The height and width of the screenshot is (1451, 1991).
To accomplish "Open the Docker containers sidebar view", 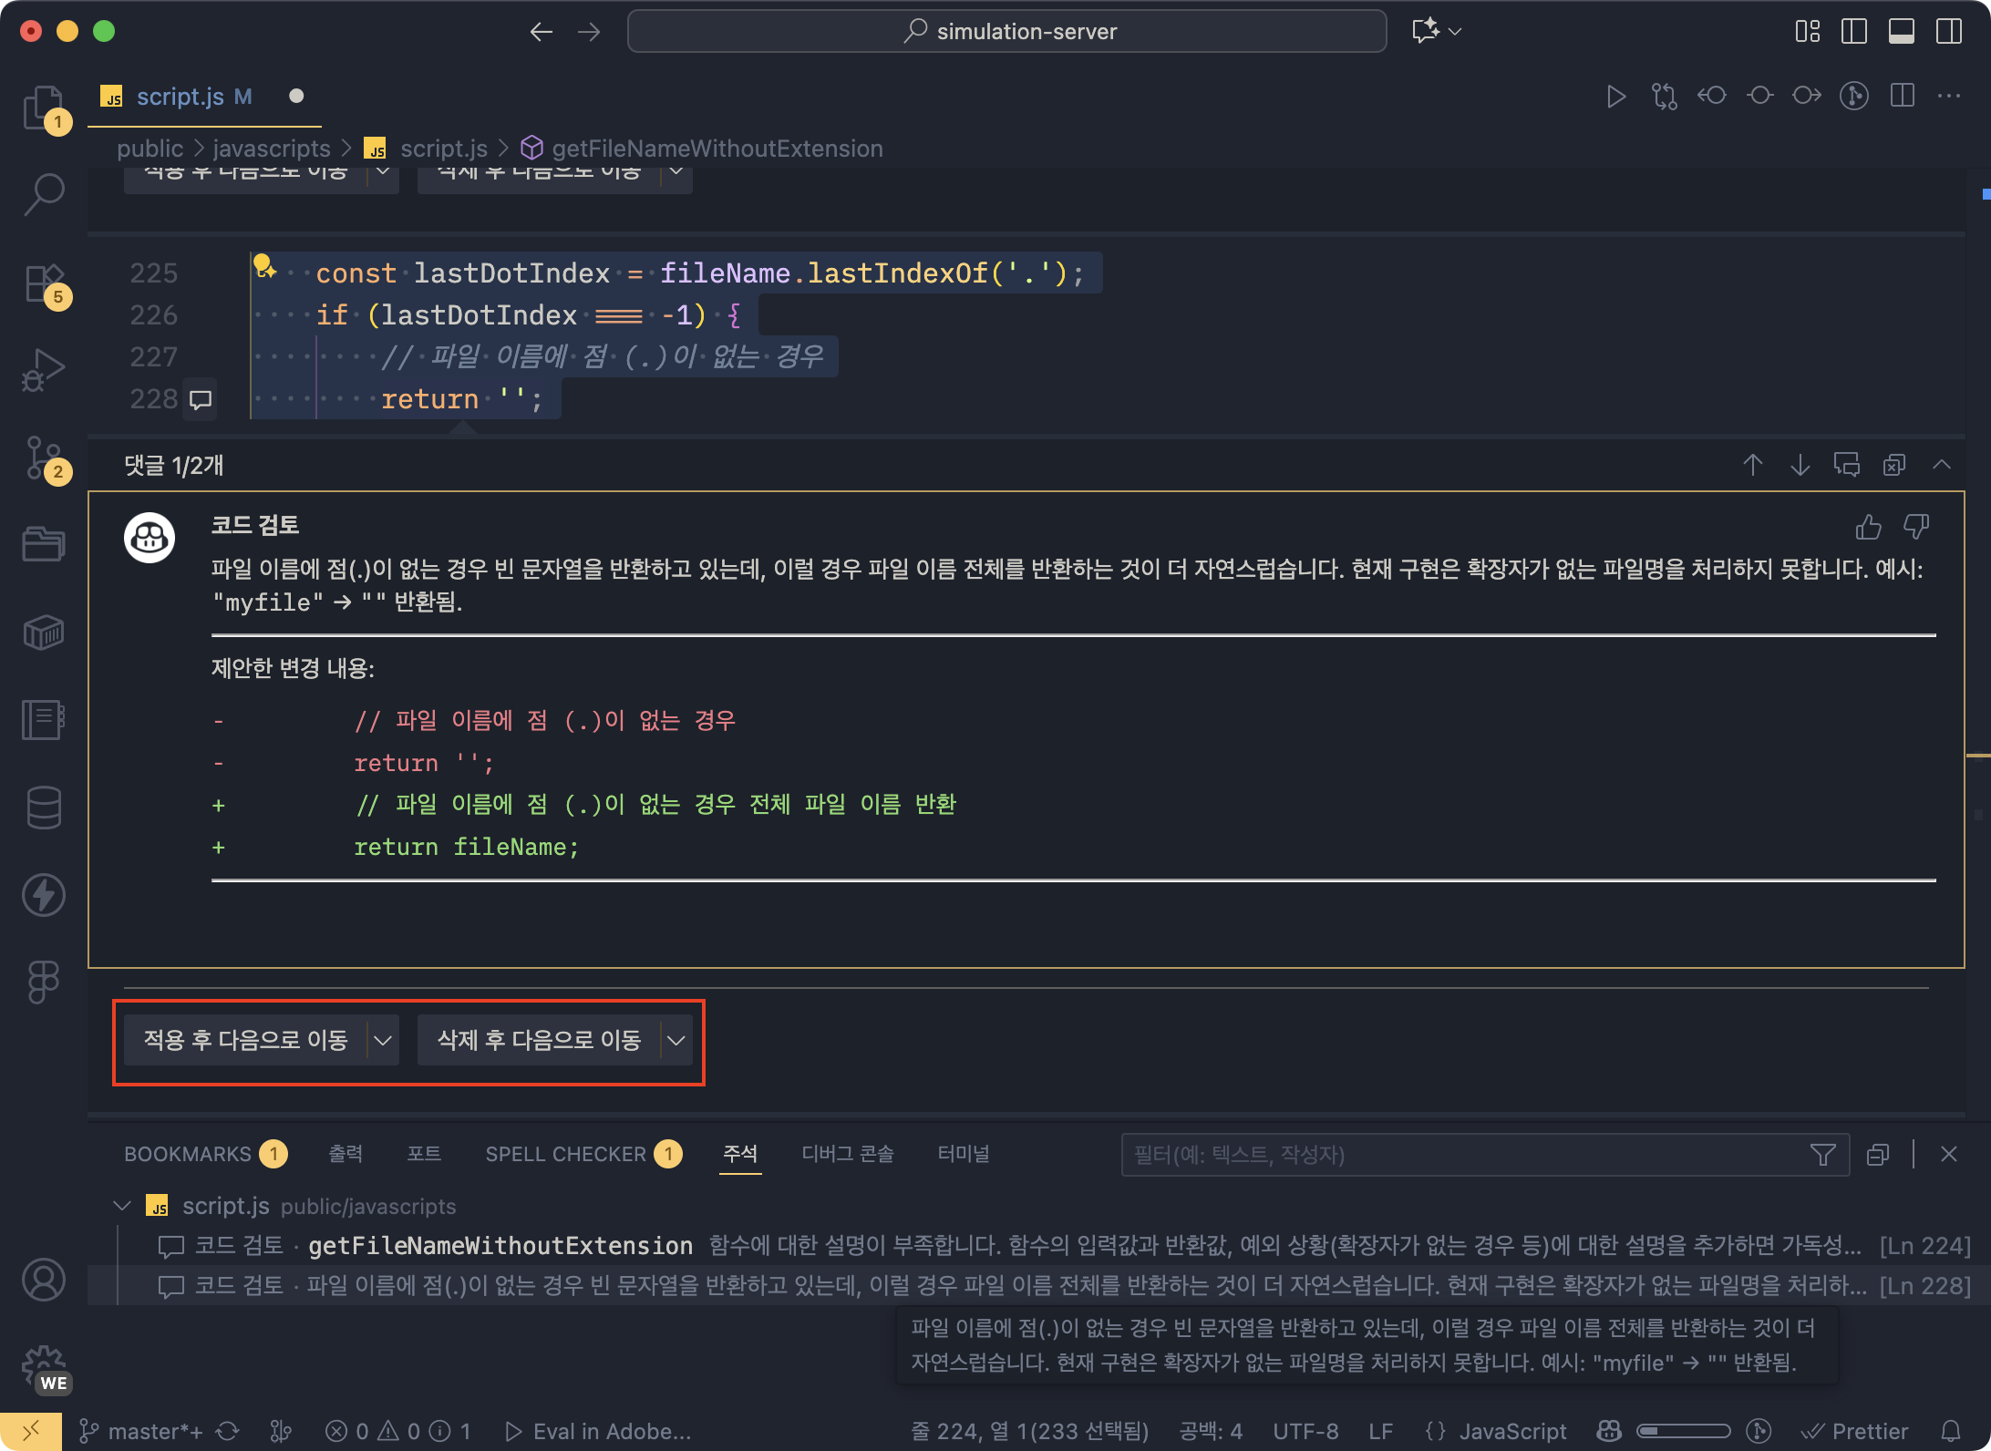I will pos(44,632).
